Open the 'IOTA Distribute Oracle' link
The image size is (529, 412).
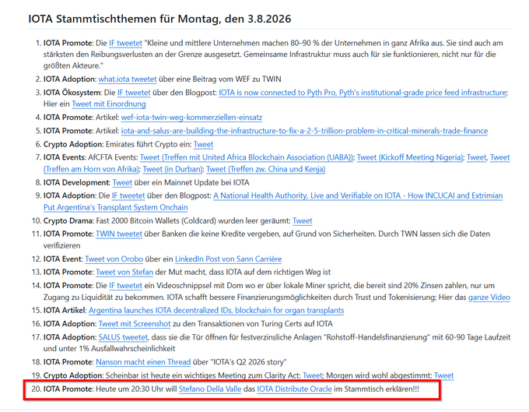[x=295, y=389]
